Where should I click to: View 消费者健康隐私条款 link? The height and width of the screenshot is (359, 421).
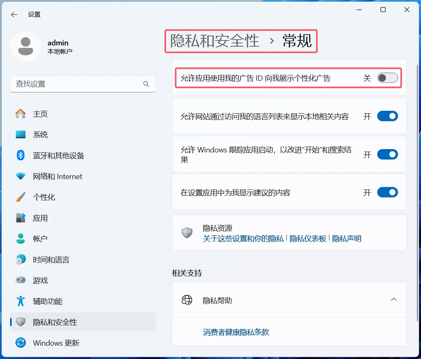tap(236, 332)
